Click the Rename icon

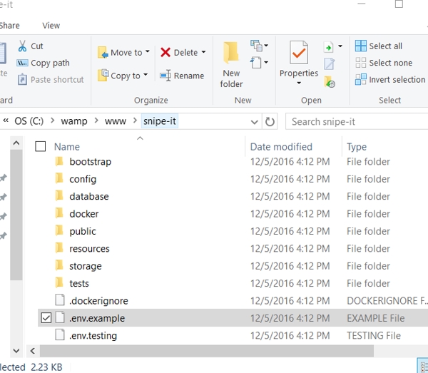[x=165, y=76]
